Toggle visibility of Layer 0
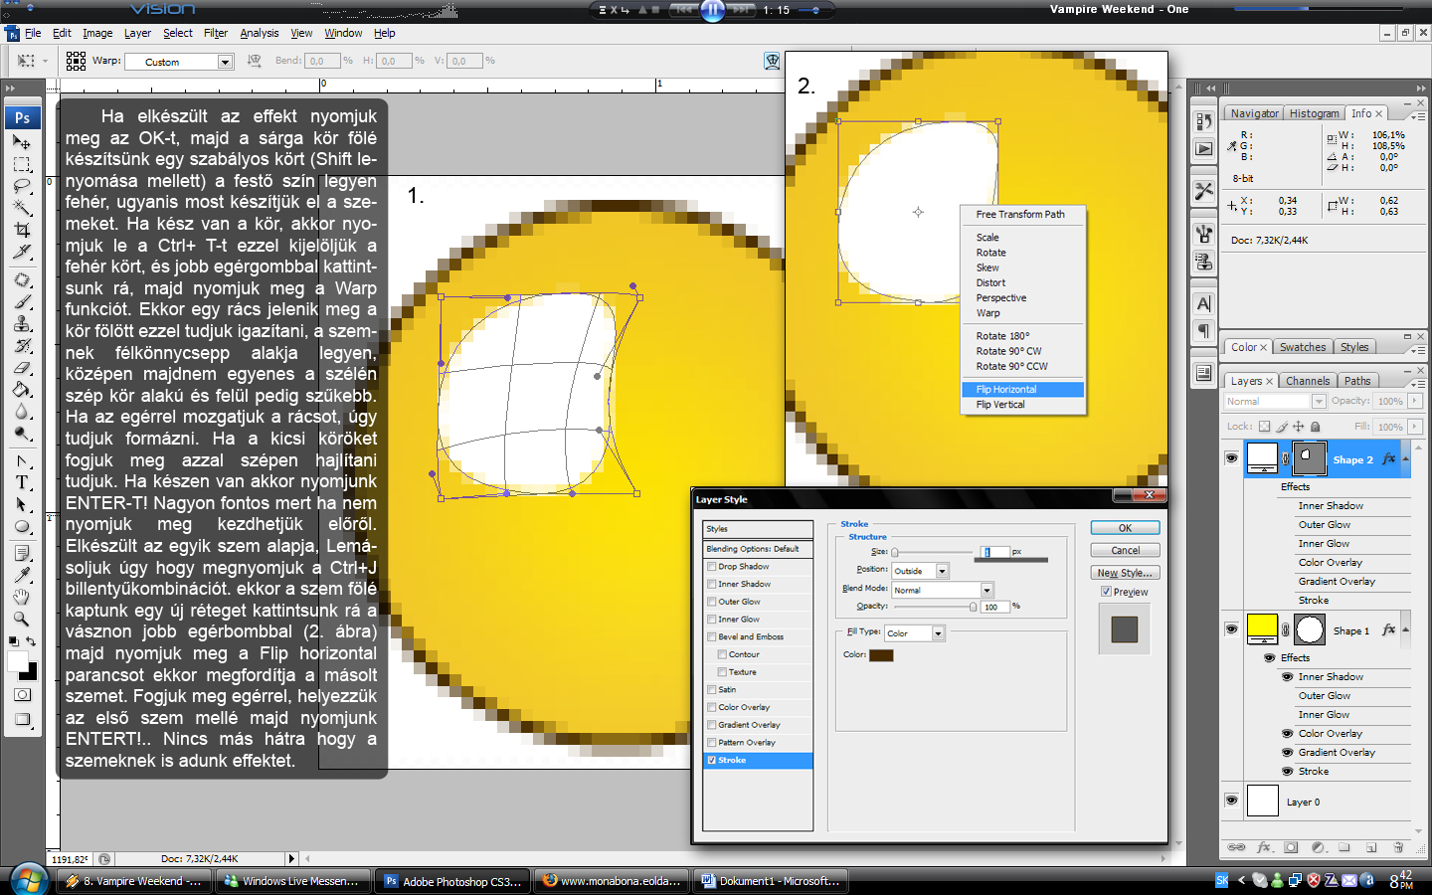Image resolution: width=1432 pixels, height=895 pixels. (1231, 801)
